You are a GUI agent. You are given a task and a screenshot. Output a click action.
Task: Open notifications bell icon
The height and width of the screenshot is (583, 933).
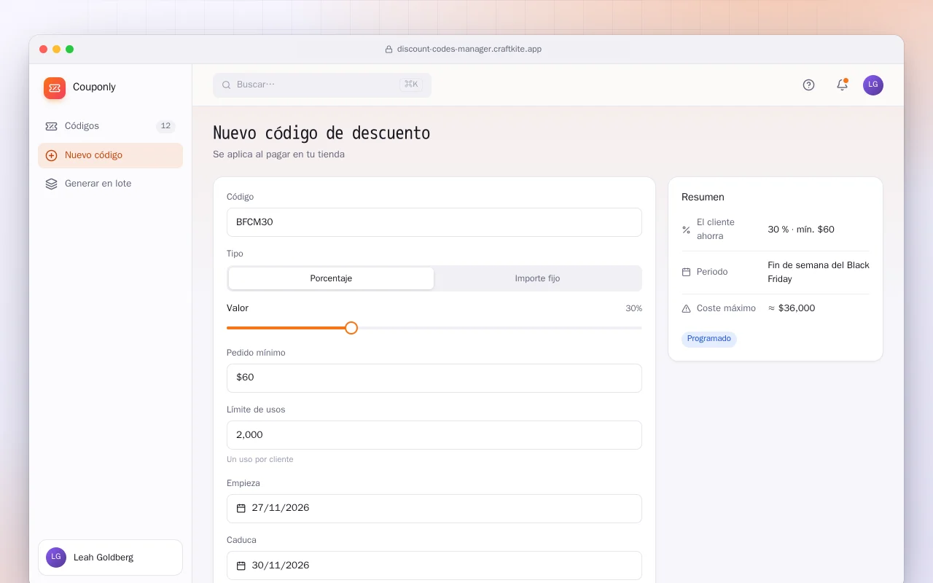tap(842, 85)
